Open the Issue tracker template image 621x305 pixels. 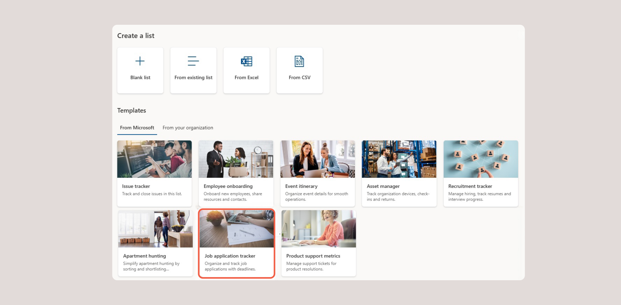(x=154, y=159)
